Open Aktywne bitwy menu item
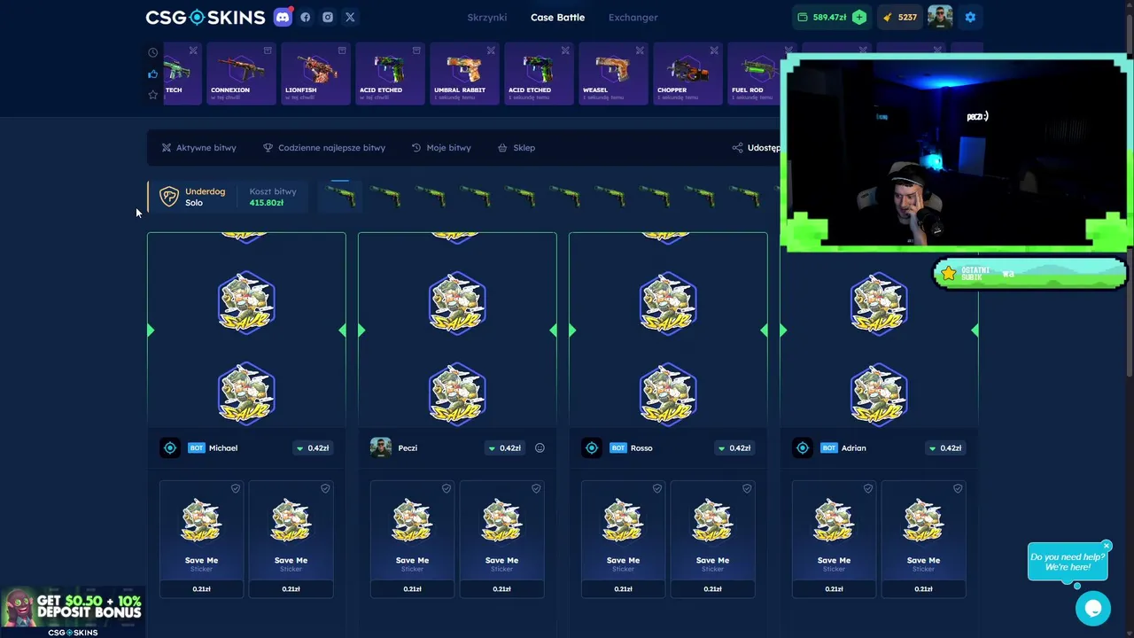 point(198,148)
